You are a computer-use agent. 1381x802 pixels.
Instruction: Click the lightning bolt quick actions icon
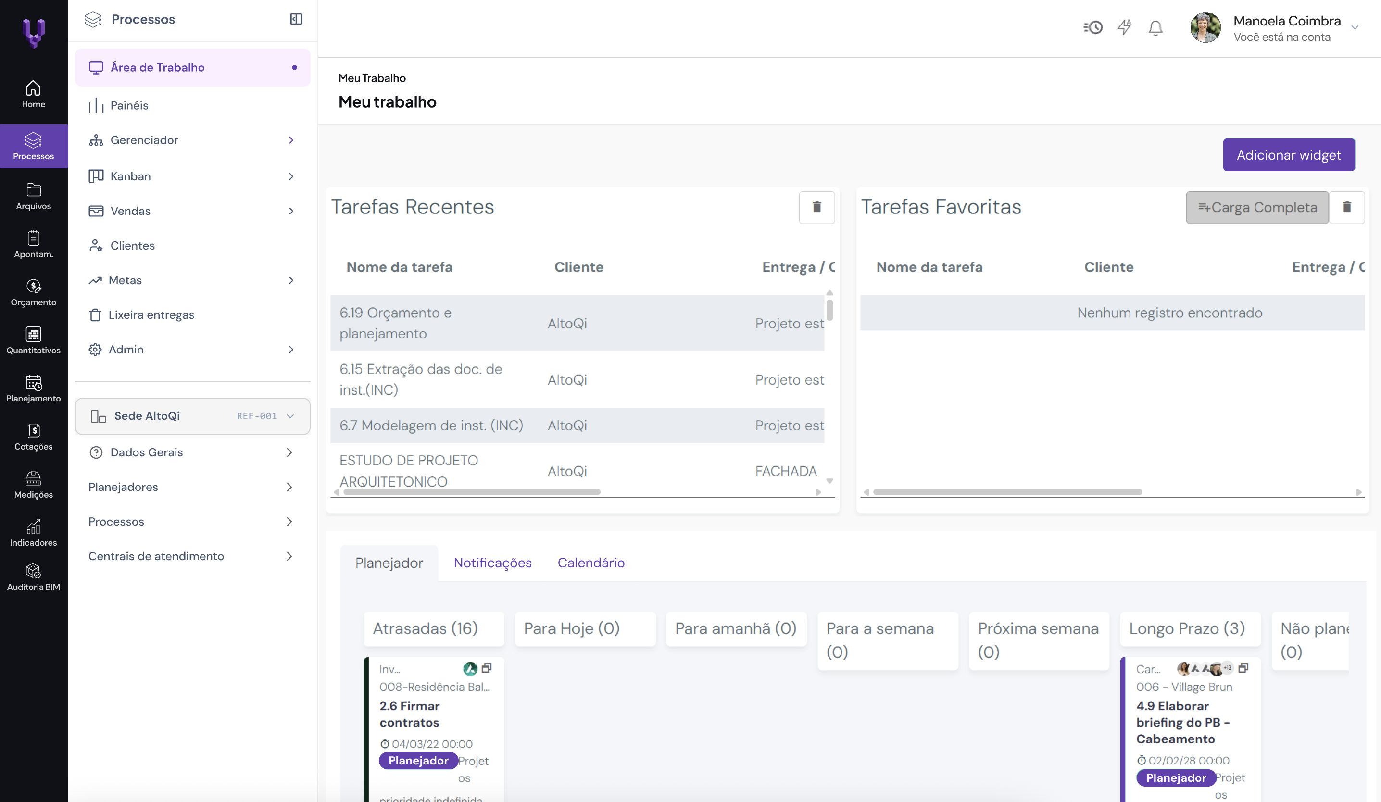1125,27
